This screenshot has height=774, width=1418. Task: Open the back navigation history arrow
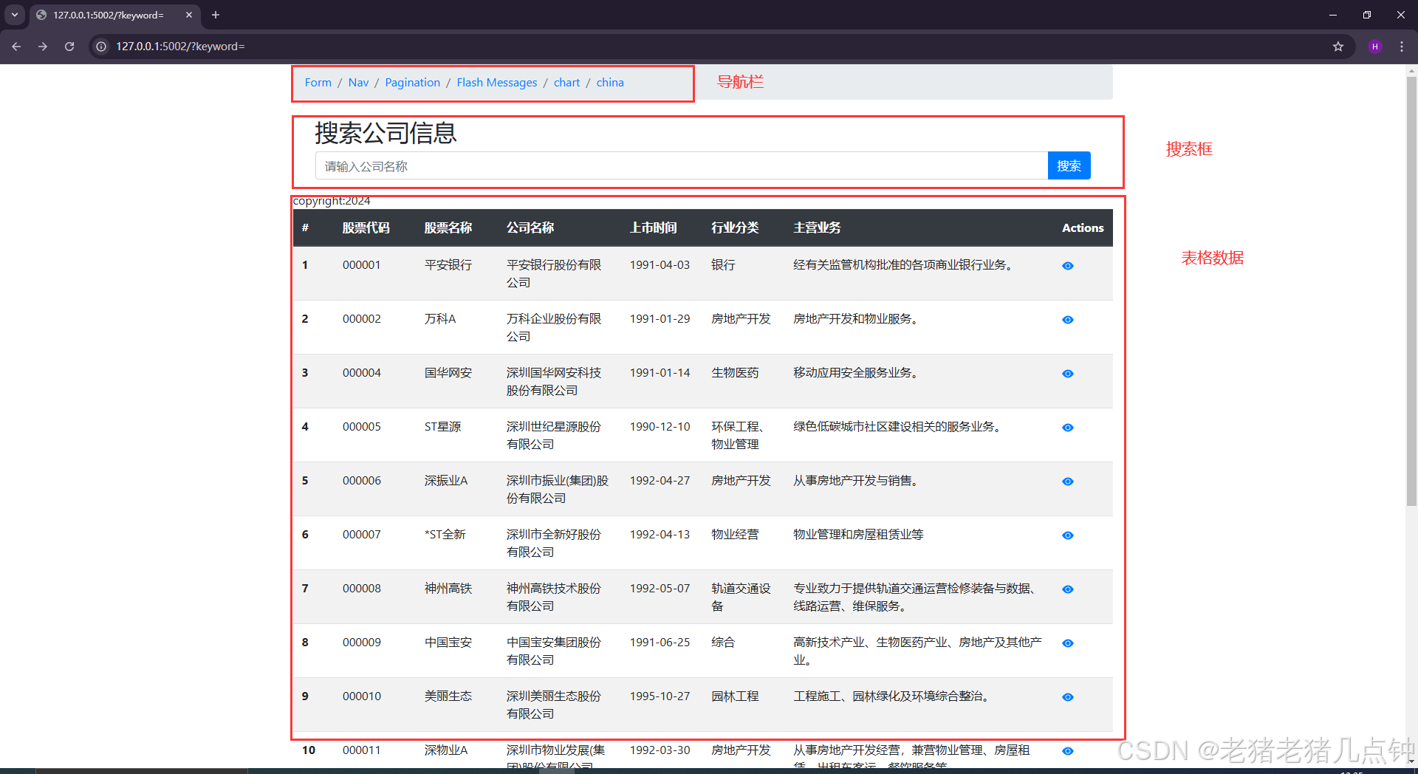click(16, 46)
